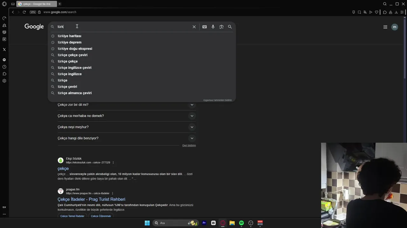407x228 pixels.
Task: Expand 'Çekçe hangi dile benziyor?' question
Action: point(127,138)
